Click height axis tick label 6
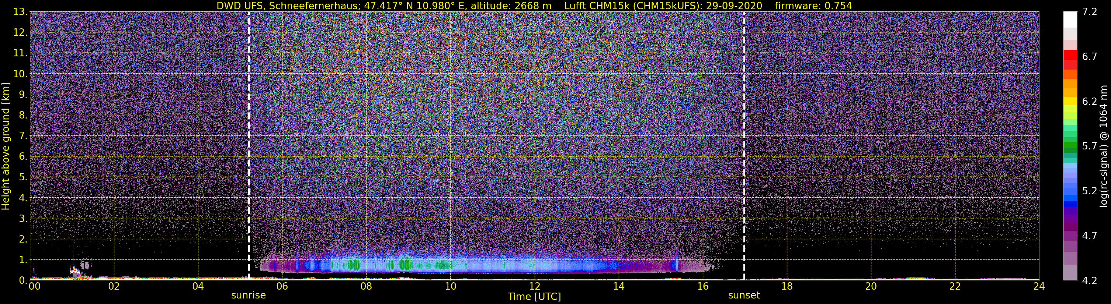Viewport: 1111px width, 304px height. pos(23,157)
